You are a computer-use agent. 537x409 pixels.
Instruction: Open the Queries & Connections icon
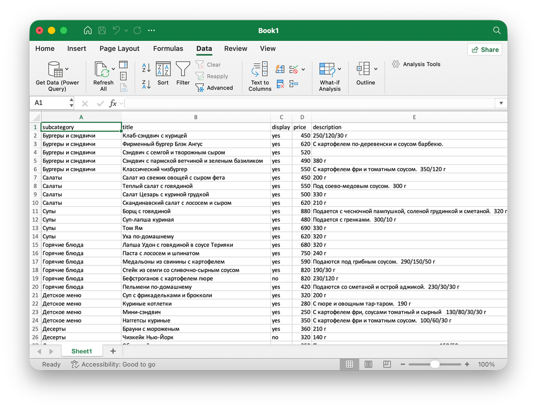pyautogui.click(x=123, y=64)
